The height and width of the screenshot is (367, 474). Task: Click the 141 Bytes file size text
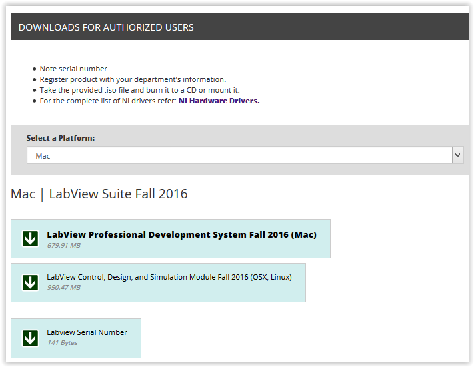[x=62, y=343]
